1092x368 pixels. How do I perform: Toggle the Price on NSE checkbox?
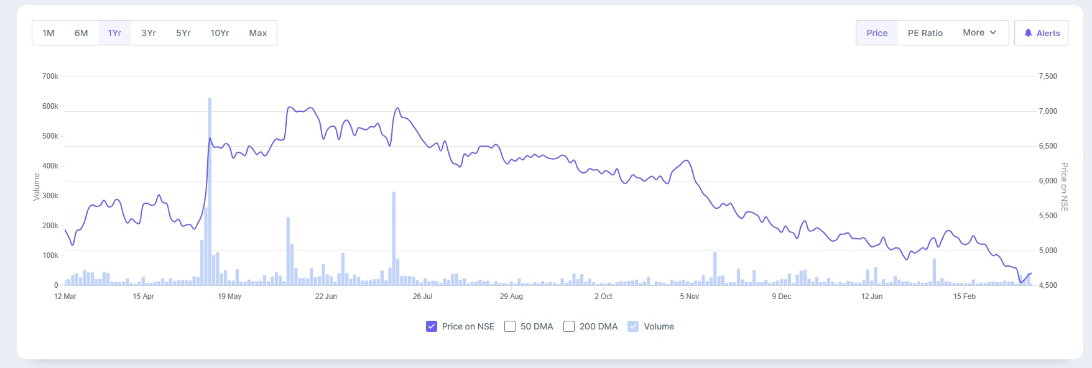(x=432, y=326)
